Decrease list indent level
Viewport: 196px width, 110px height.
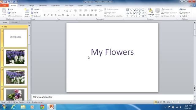(x=92, y=11)
